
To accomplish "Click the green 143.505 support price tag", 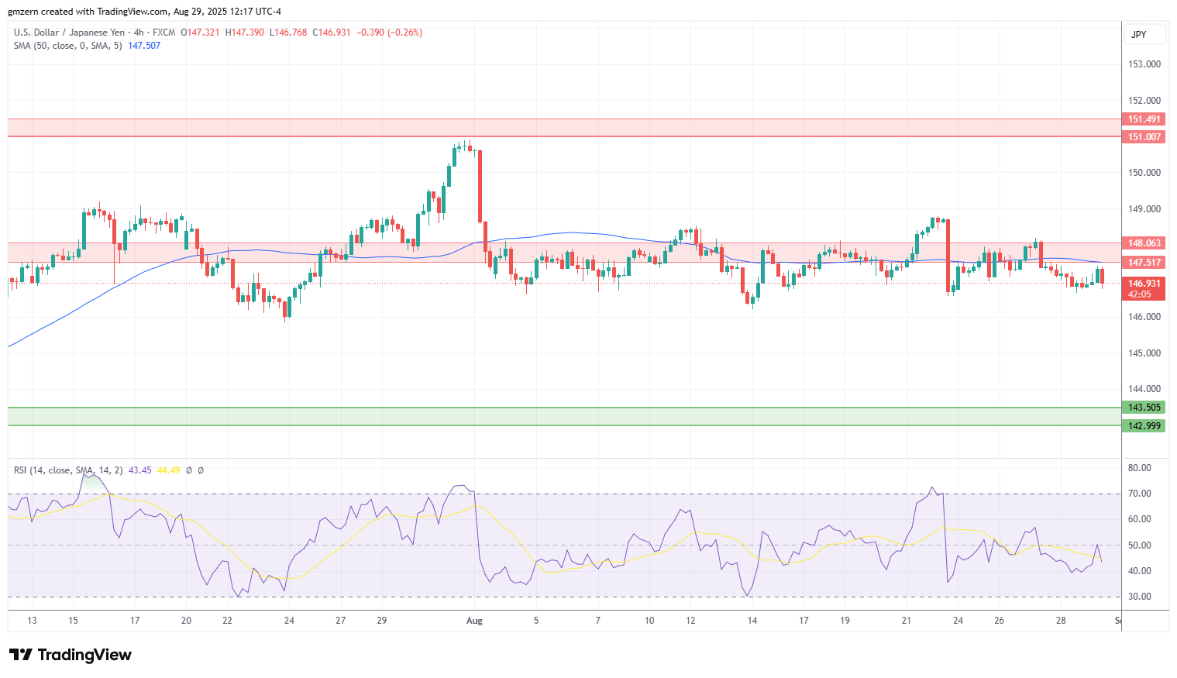I will (1144, 408).
